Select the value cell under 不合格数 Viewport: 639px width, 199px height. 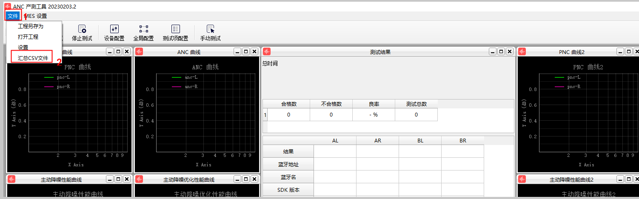[331, 115]
